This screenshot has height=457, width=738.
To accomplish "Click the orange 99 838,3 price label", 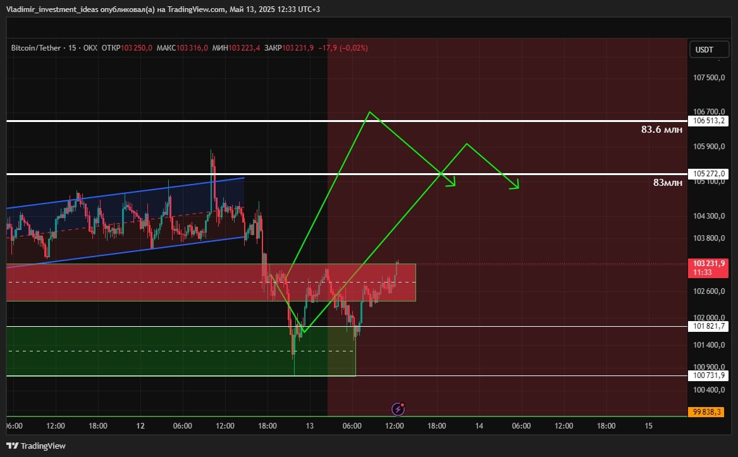I will pyautogui.click(x=706, y=412).
